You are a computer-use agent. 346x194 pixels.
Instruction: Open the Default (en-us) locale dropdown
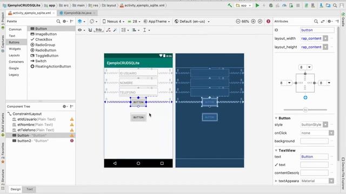point(192,22)
